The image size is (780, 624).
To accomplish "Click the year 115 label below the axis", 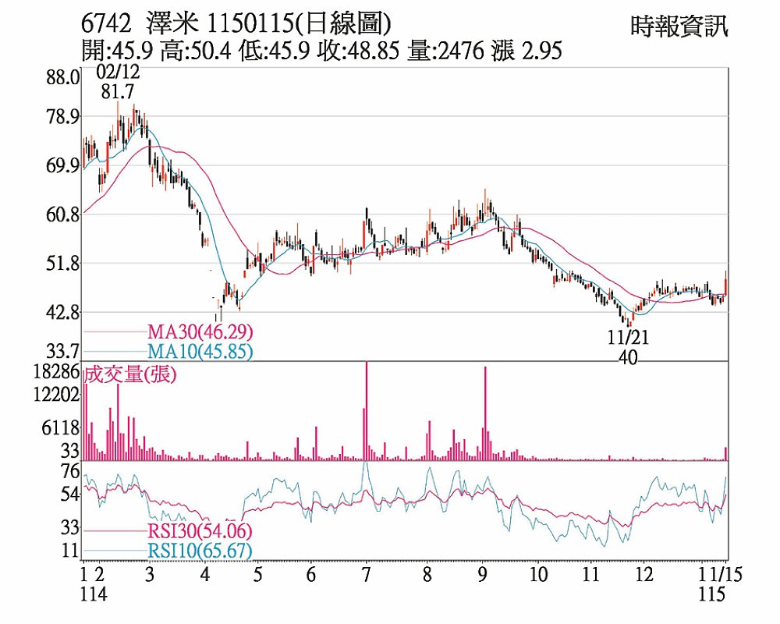I will [713, 594].
